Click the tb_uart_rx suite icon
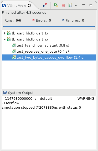This screenshot has width=98, height=151. tap(9, 39)
